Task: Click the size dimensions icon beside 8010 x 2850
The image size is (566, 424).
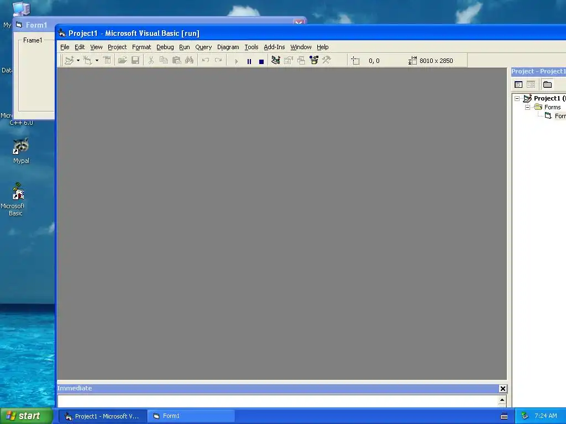Action: click(412, 61)
